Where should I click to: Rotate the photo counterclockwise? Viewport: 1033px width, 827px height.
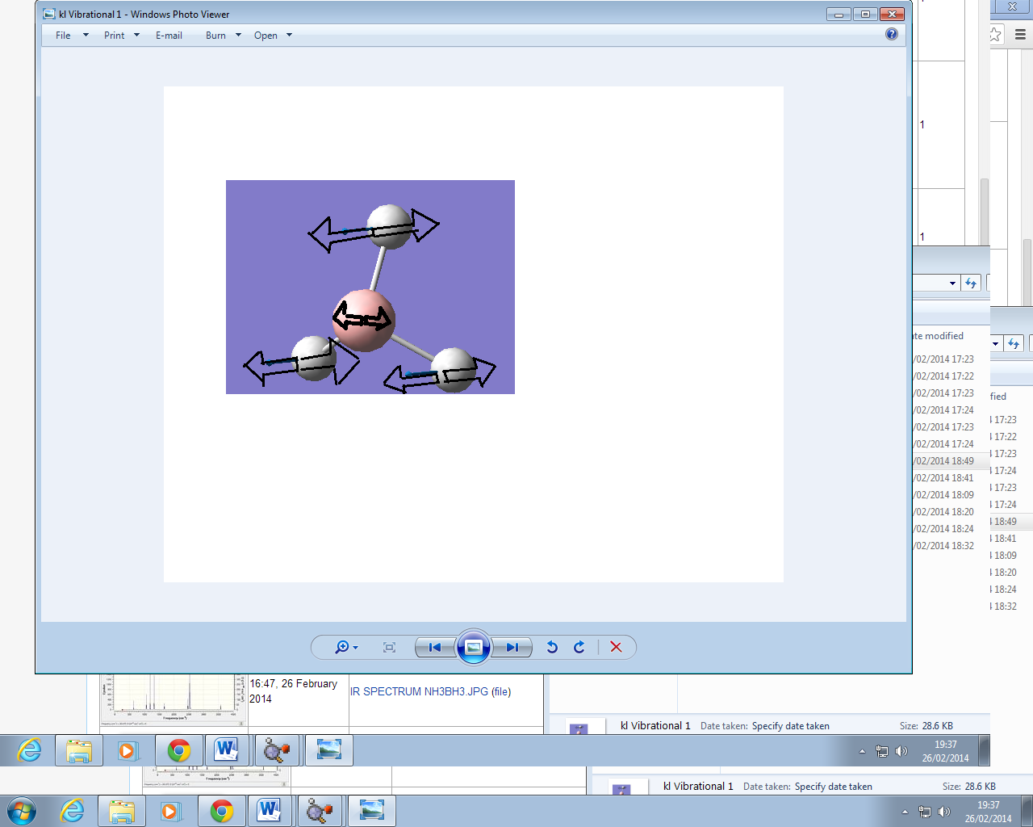pyautogui.click(x=552, y=647)
